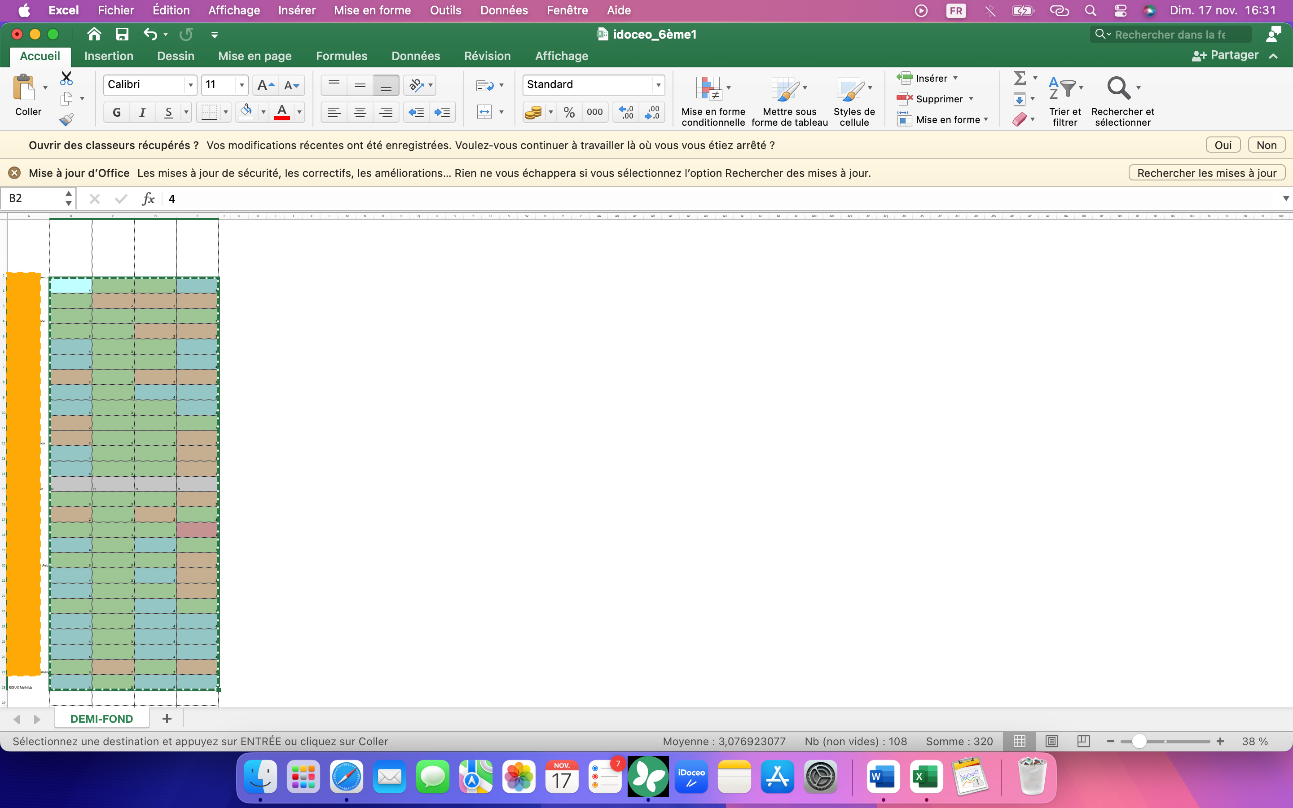
Task: Switch to Normal view in status bar
Action: coord(1020,741)
